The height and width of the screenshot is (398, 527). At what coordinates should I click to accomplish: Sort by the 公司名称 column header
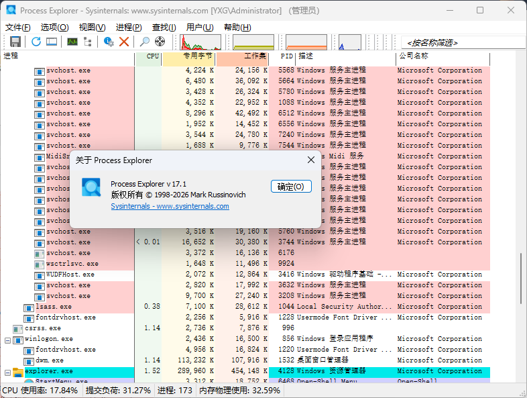coord(443,59)
